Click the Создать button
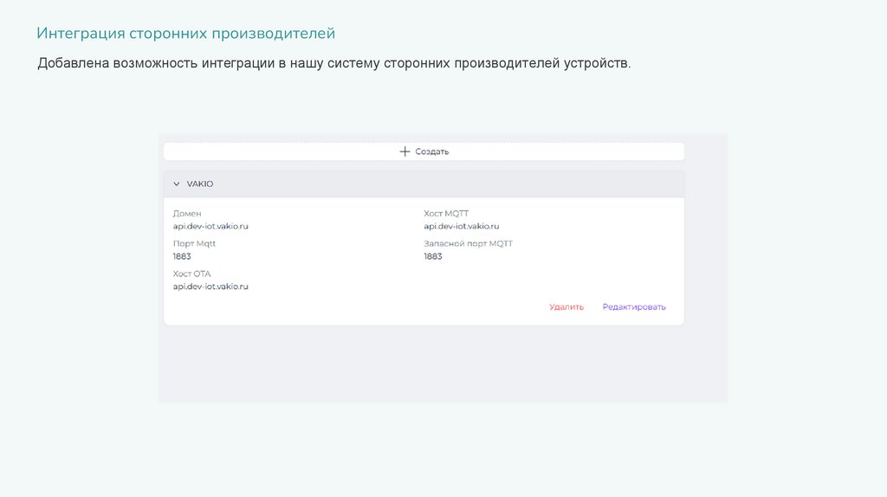Screen dimensions: 887x497 click(x=424, y=152)
